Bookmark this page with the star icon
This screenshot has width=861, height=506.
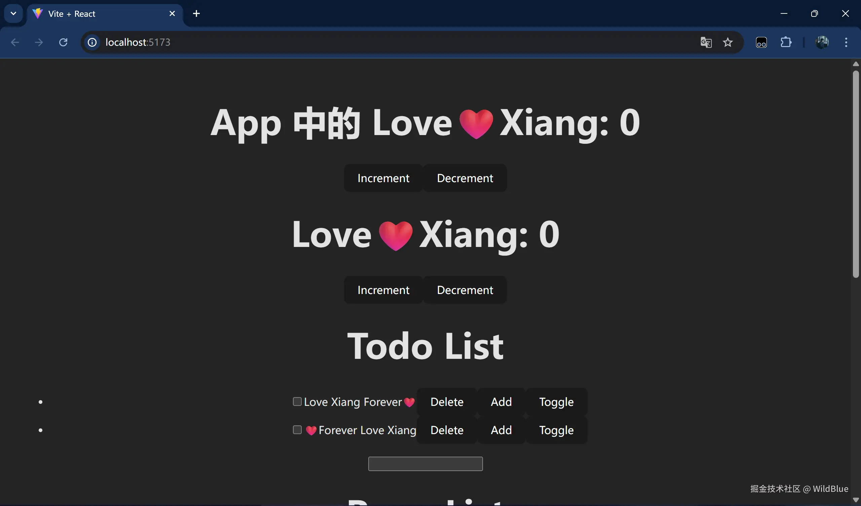[x=728, y=42]
